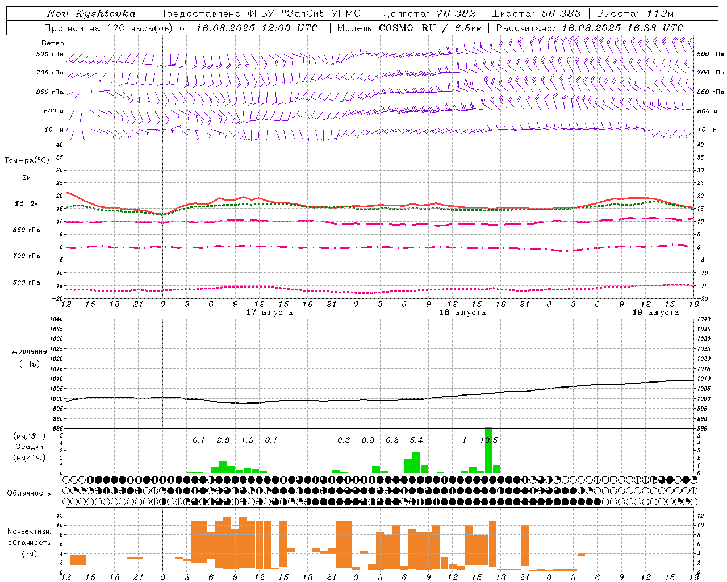The height and width of the screenshot is (582, 727).
Task: Click the Долгота 76.382 value
Action: [456, 14]
